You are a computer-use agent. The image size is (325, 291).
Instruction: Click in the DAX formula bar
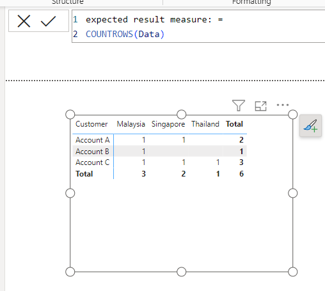(x=198, y=26)
